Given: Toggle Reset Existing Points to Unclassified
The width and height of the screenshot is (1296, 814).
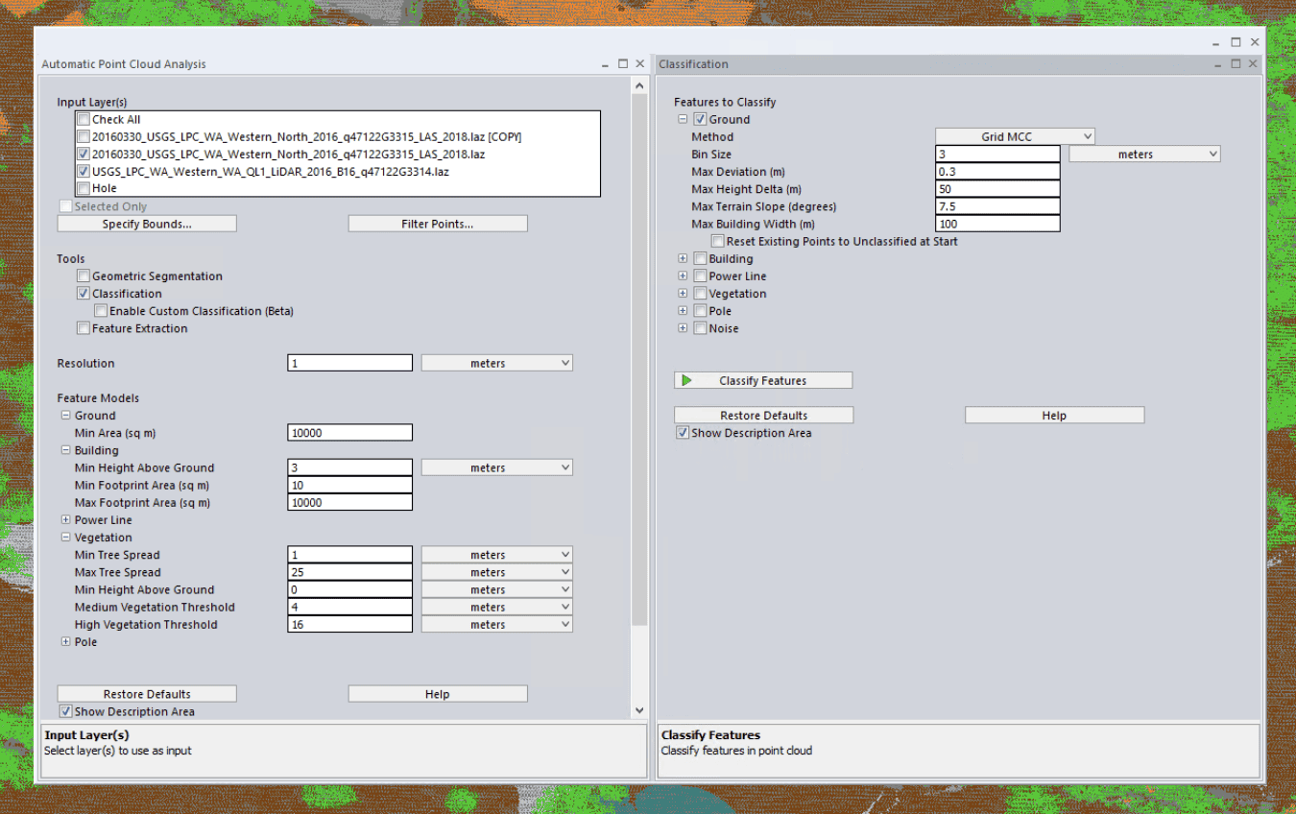Looking at the screenshot, I should click(717, 241).
